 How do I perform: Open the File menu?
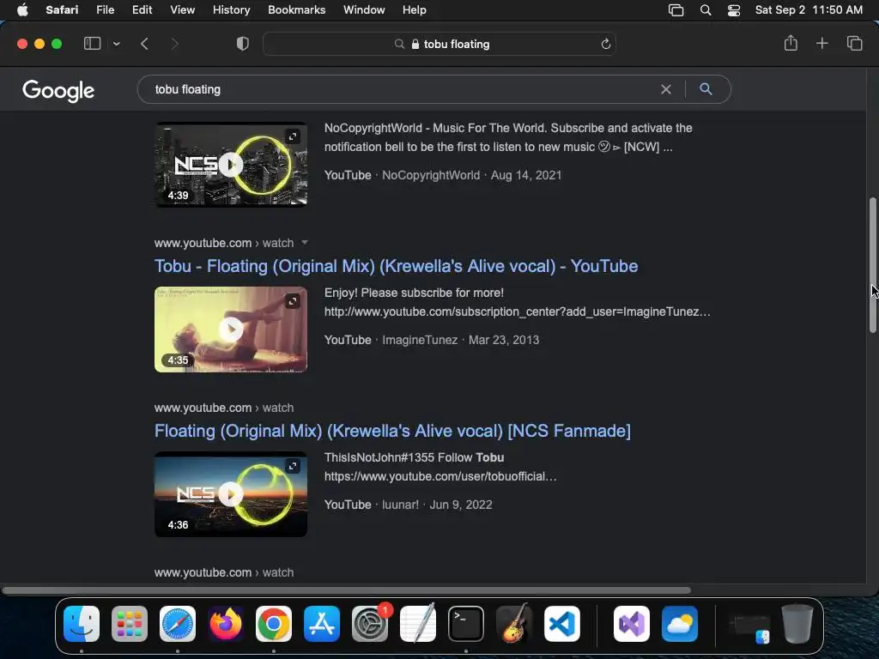(x=105, y=10)
